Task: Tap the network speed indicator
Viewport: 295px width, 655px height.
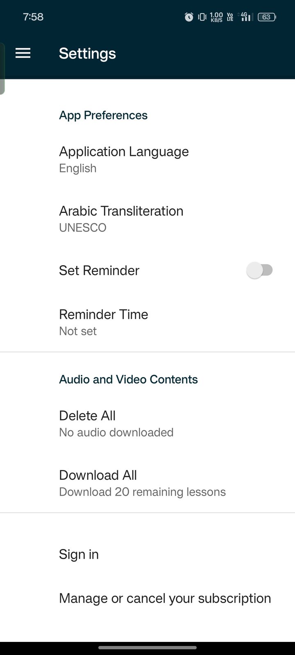Action: (x=216, y=17)
